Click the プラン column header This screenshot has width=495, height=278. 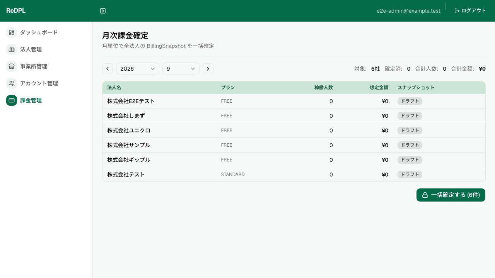(228, 88)
